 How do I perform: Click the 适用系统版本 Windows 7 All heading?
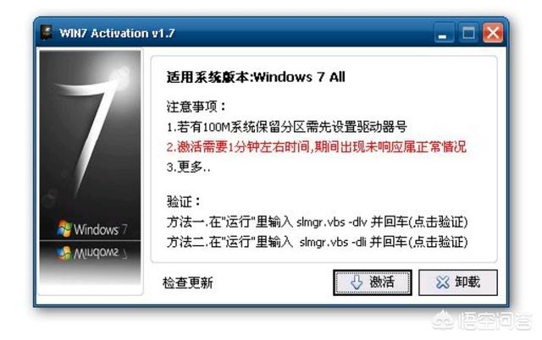[256, 77]
